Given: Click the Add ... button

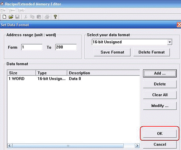Looking at the screenshot, I should 160,73.
